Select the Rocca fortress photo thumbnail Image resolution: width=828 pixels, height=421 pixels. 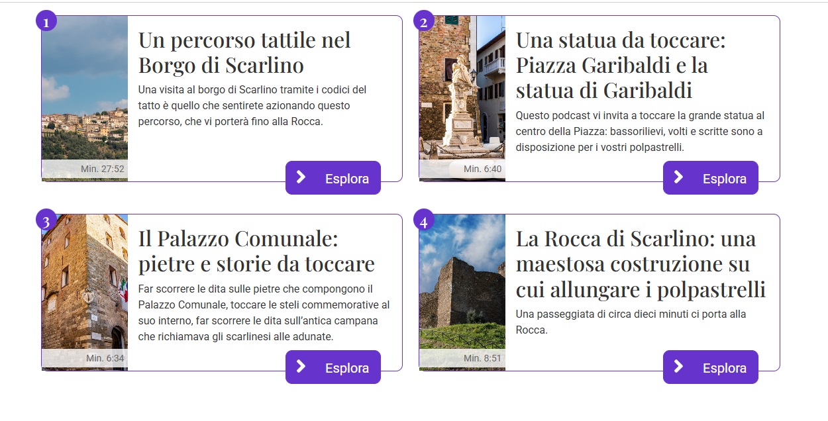(x=462, y=292)
